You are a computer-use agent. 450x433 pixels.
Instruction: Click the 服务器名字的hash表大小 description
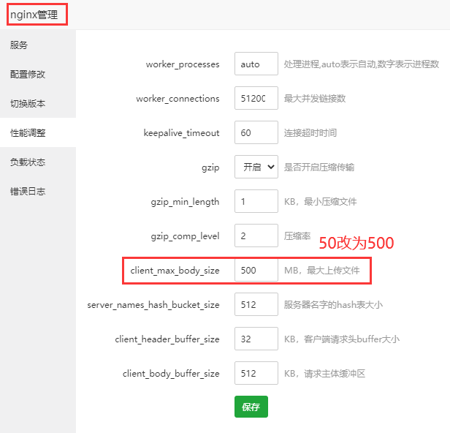click(333, 304)
